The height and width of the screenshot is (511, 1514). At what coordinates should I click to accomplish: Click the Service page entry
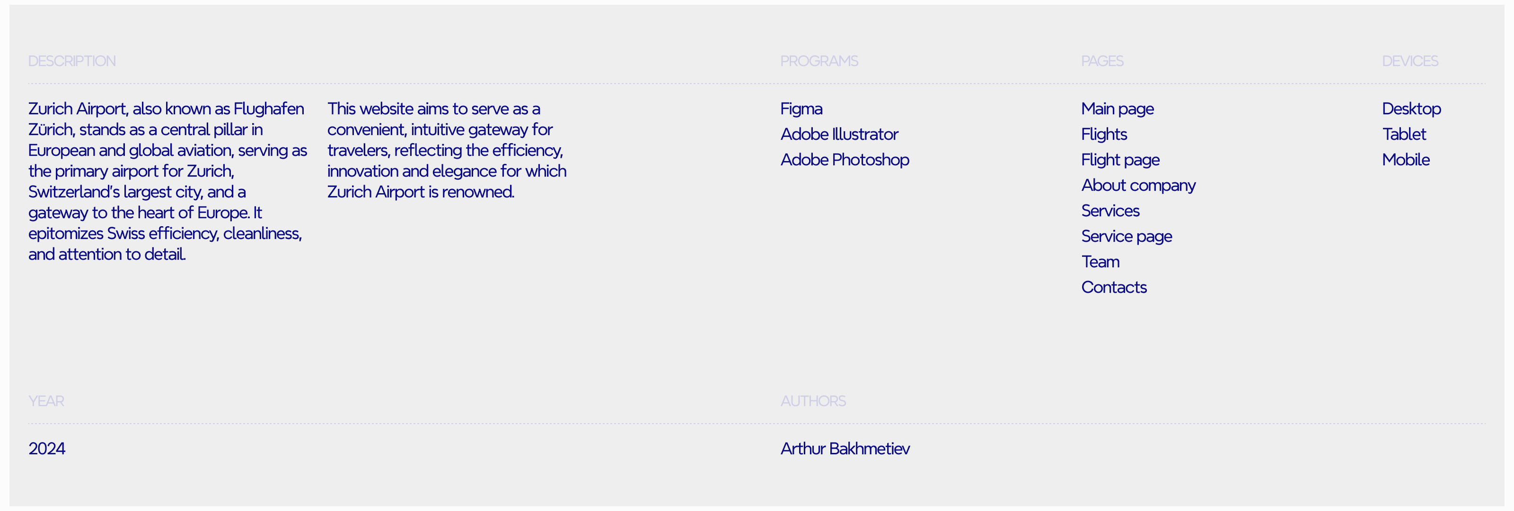coord(1127,237)
